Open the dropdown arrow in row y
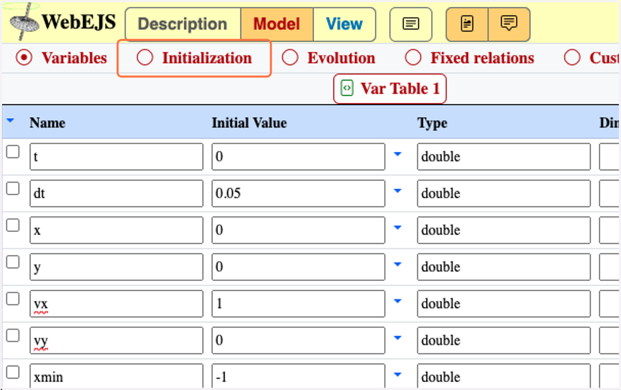The height and width of the screenshot is (390, 621). tap(397, 264)
